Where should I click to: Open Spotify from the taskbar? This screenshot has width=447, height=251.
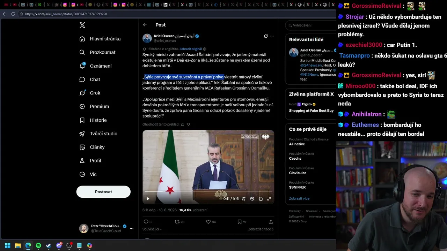(x=38, y=245)
